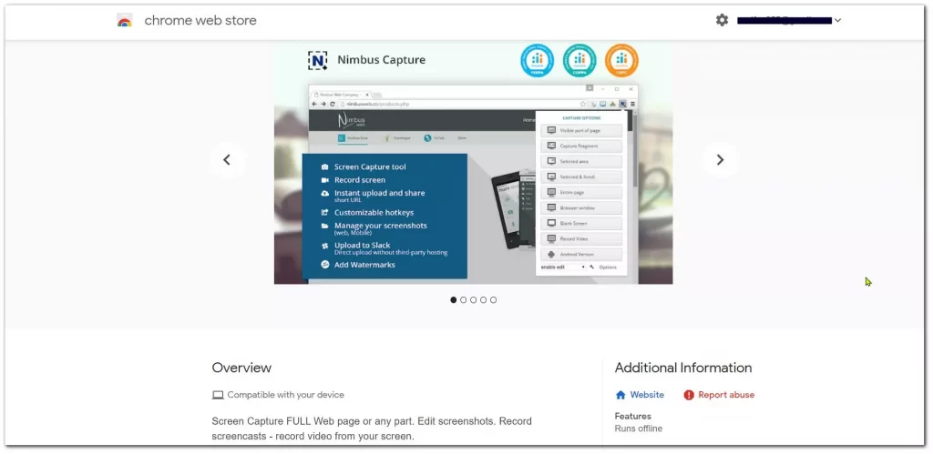Select the second carousel dot
Viewport: 933px width, 454px height.
pos(464,300)
